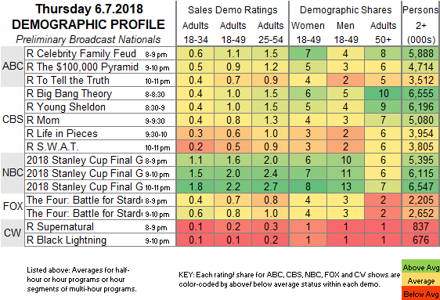Viewport: 440px width, 300px height.
Task: Select the CW network label cell
Action: tap(13, 233)
